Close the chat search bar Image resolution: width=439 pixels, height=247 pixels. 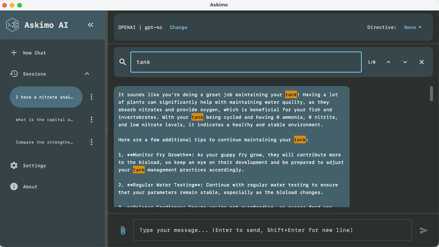(422, 62)
